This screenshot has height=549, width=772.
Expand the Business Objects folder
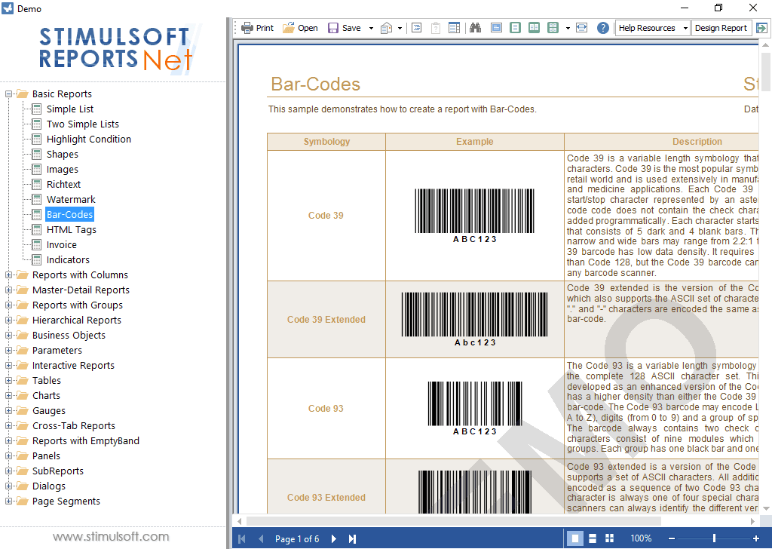click(x=8, y=336)
